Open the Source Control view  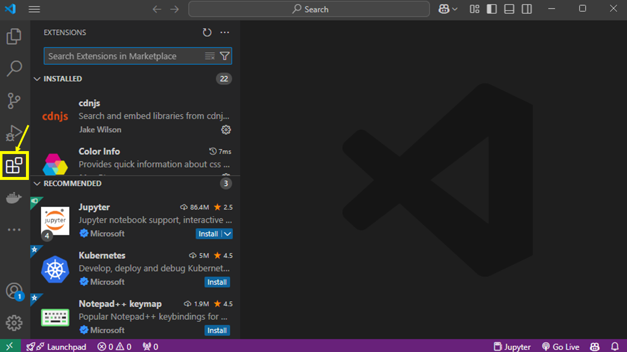pos(14,101)
